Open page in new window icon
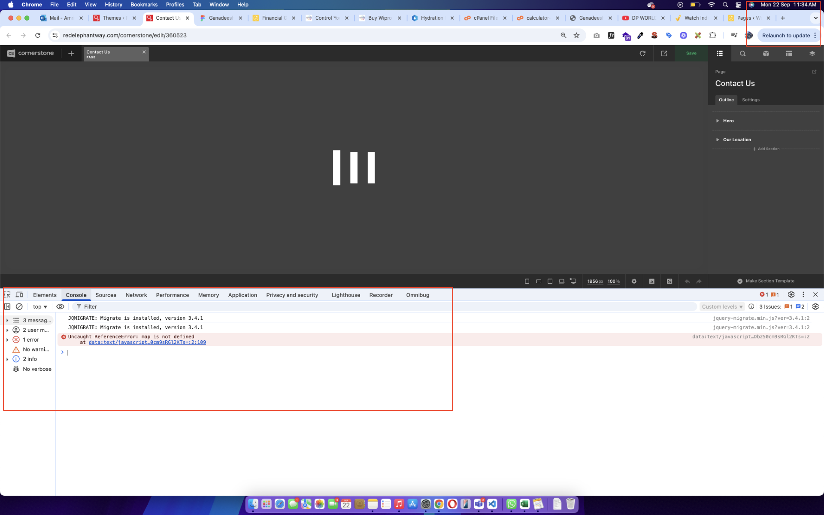Viewport: 824px width, 515px height. [664, 54]
